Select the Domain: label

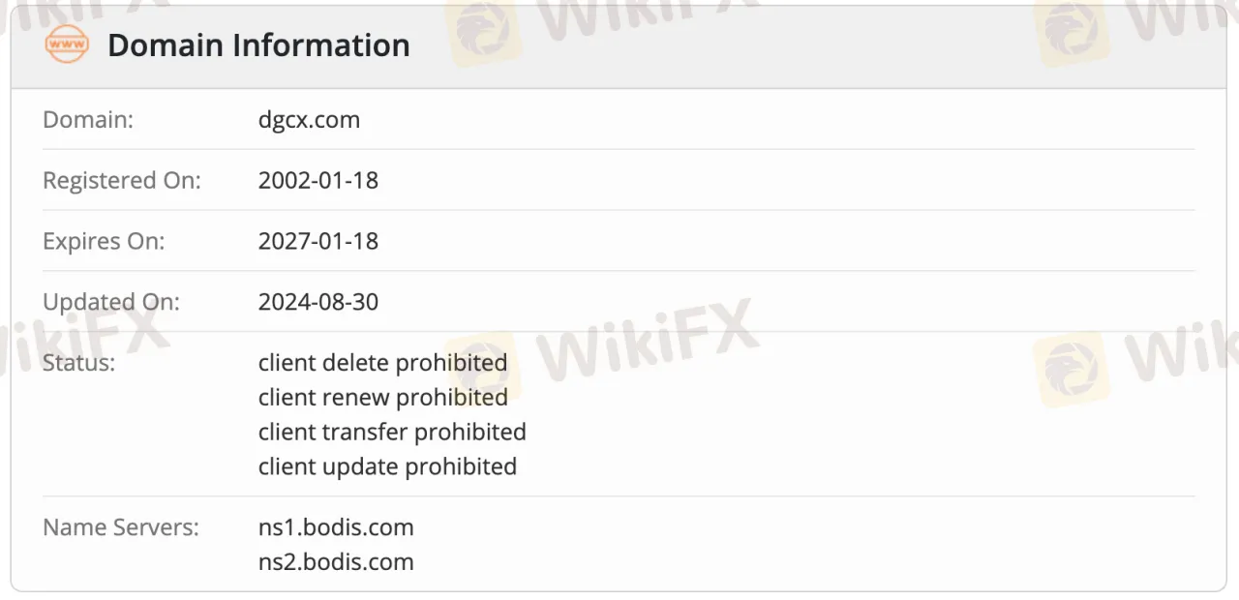coord(88,120)
